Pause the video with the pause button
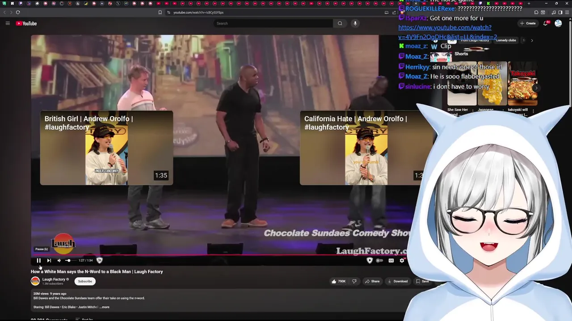Viewport: 572px width, 321px height. (38, 260)
